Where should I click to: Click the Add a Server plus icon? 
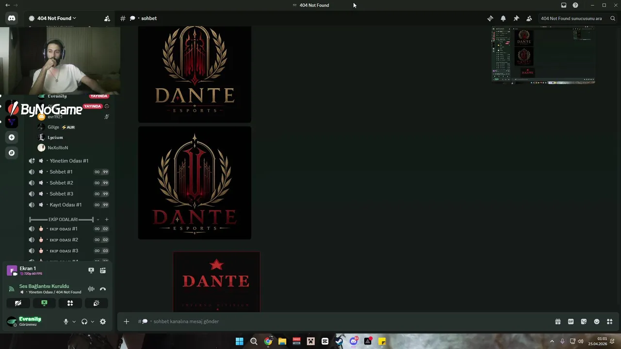(12, 137)
